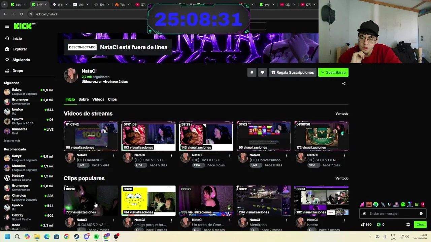Viewport: 431px width, 242px height.
Task: Open the tab search dropdown in Chrome
Action: (x=4, y=5)
